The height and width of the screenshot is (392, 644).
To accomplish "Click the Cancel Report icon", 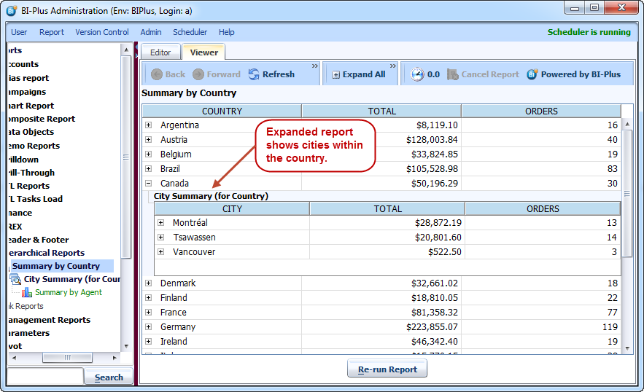I will [x=453, y=74].
